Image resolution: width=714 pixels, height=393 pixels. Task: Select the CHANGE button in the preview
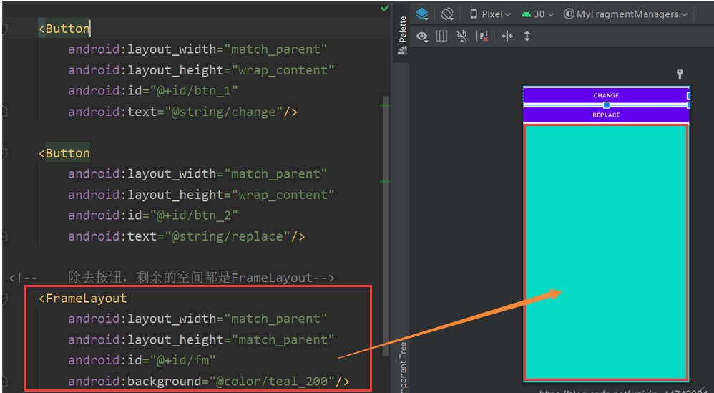click(606, 96)
